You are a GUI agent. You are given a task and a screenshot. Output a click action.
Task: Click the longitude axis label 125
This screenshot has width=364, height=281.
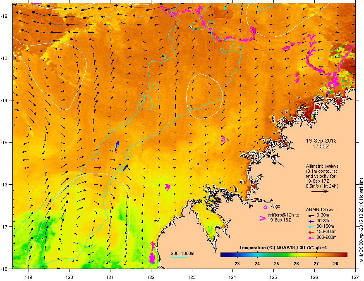point(273,277)
